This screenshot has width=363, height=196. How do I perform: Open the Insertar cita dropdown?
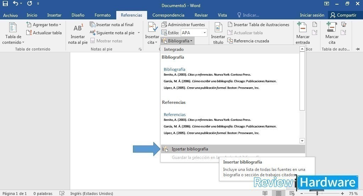pyautogui.click(x=152, y=34)
